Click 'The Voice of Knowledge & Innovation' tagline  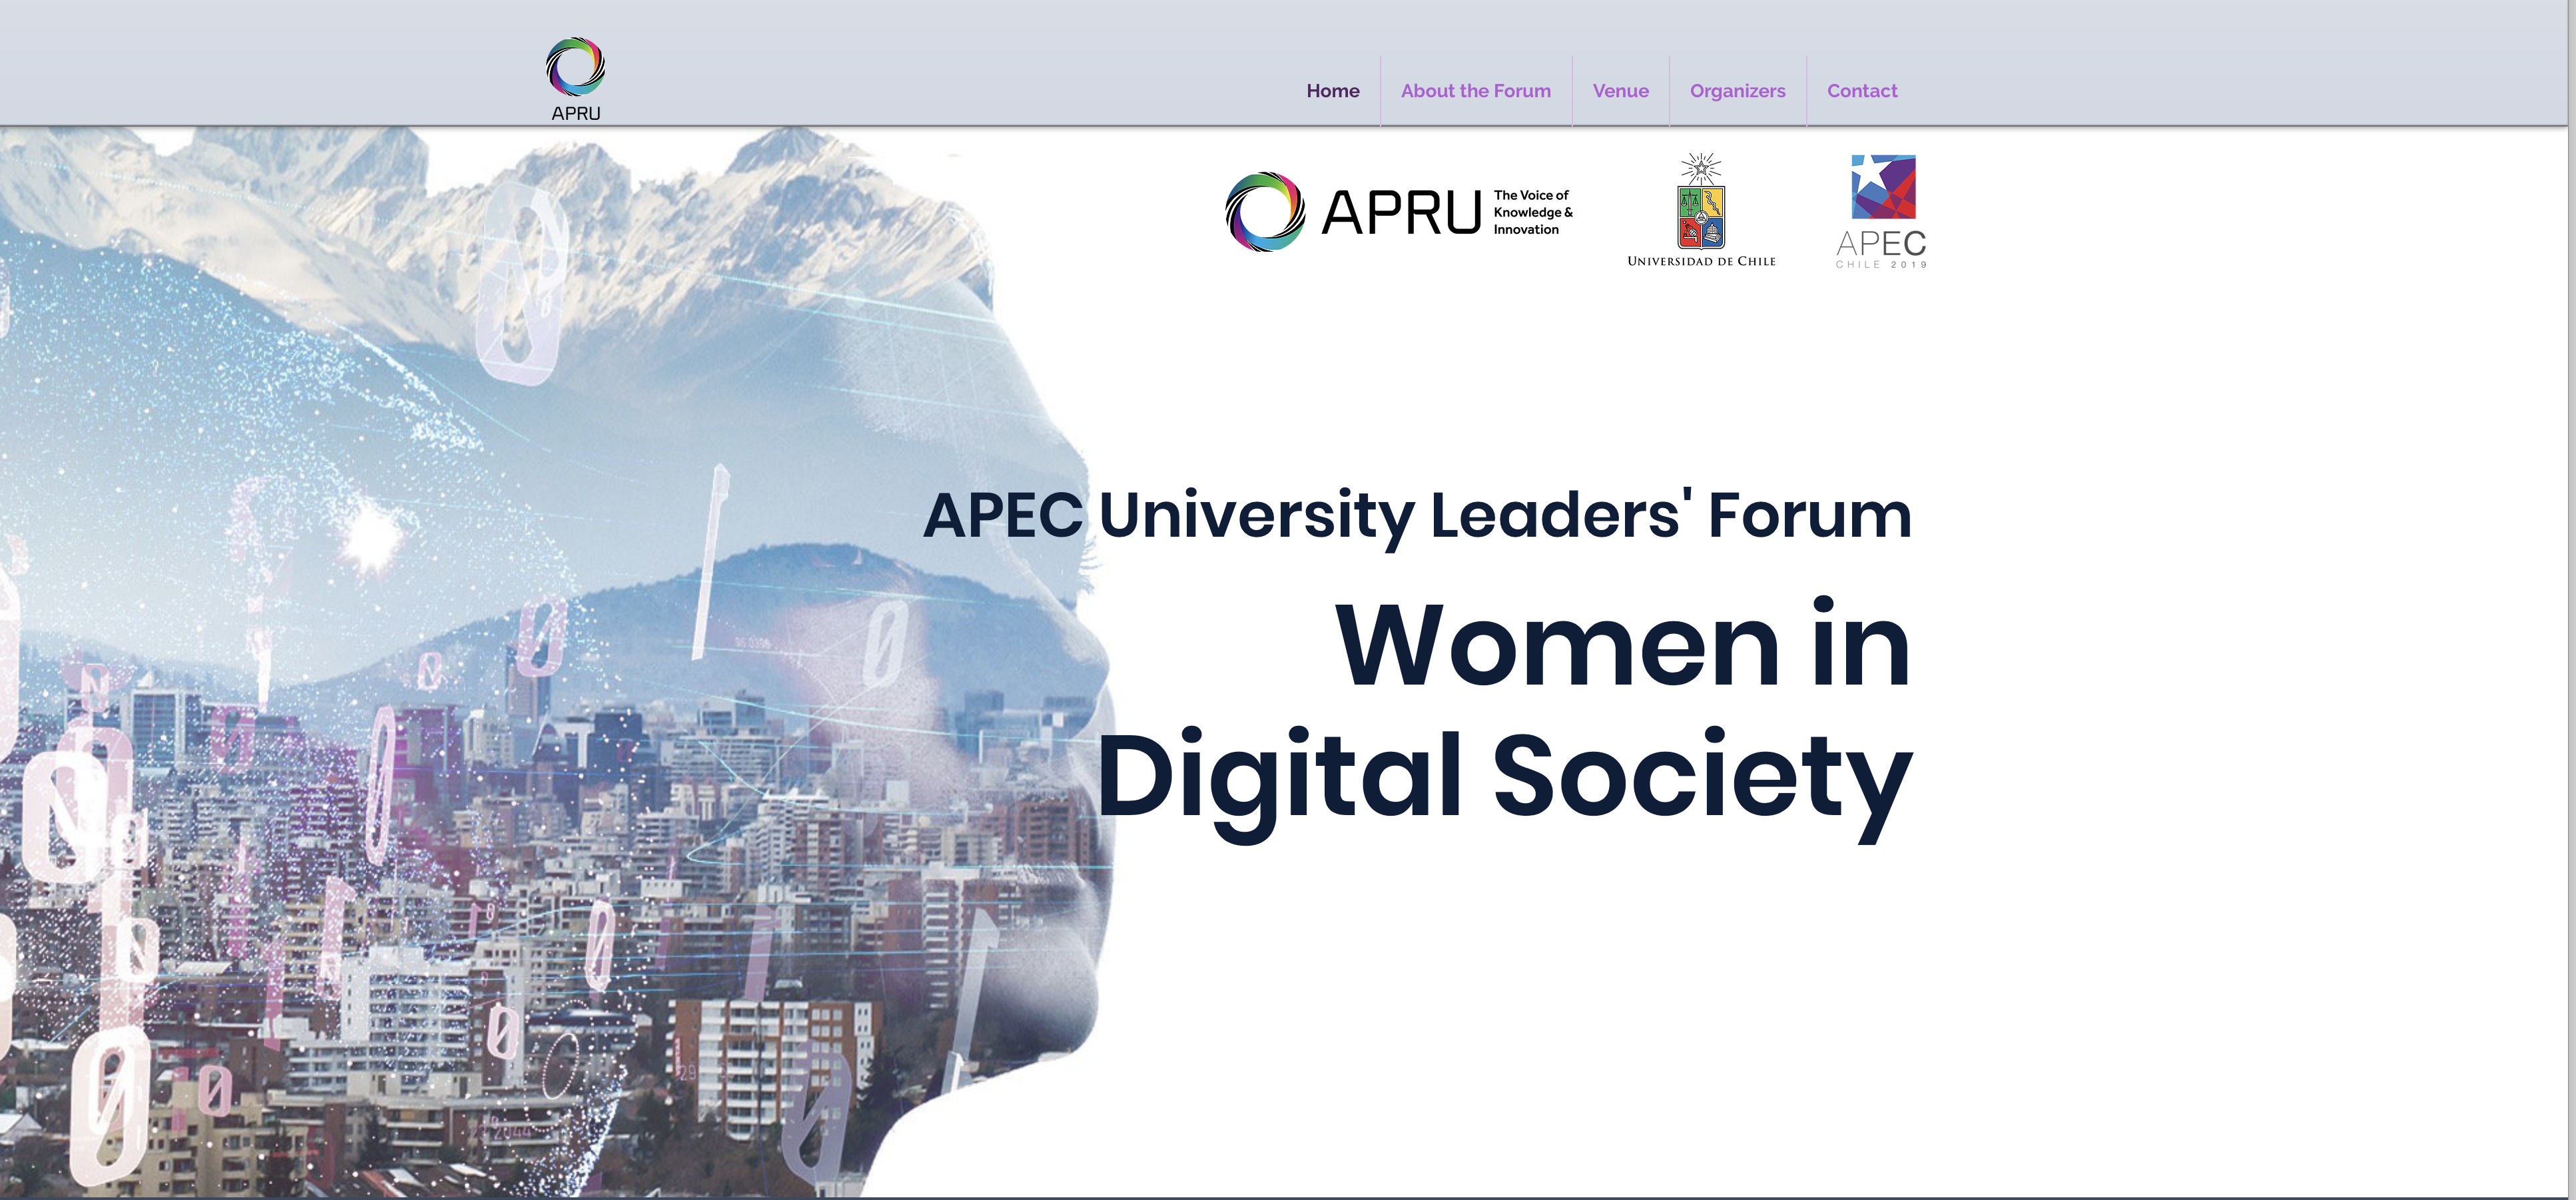coord(1532,212)
